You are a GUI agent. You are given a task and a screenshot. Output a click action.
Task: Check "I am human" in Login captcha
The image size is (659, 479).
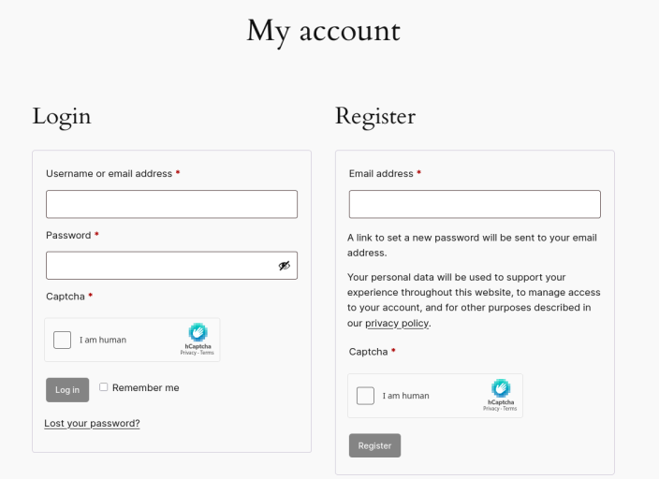click(63, 340)
